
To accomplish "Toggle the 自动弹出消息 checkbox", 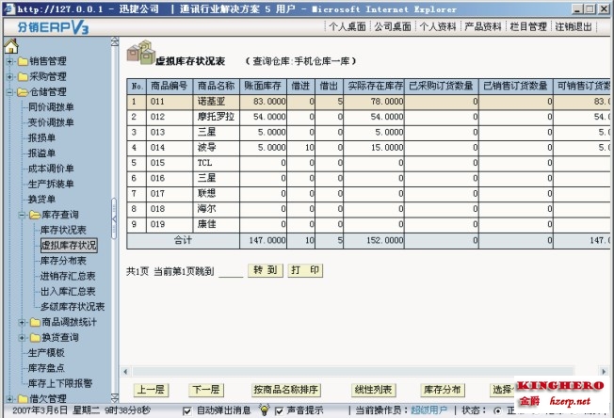I will coord(187,411).
